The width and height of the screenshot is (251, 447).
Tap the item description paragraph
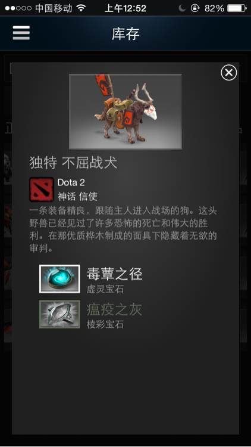pyautogui.click(x=123, y=229)
